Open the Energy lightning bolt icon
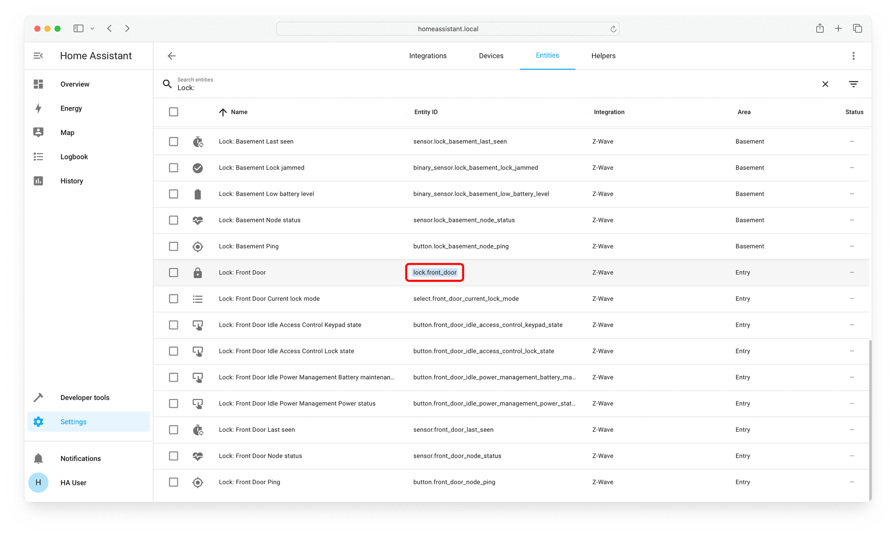Screen dimensions: 896x536 click(x=38, y=108)
